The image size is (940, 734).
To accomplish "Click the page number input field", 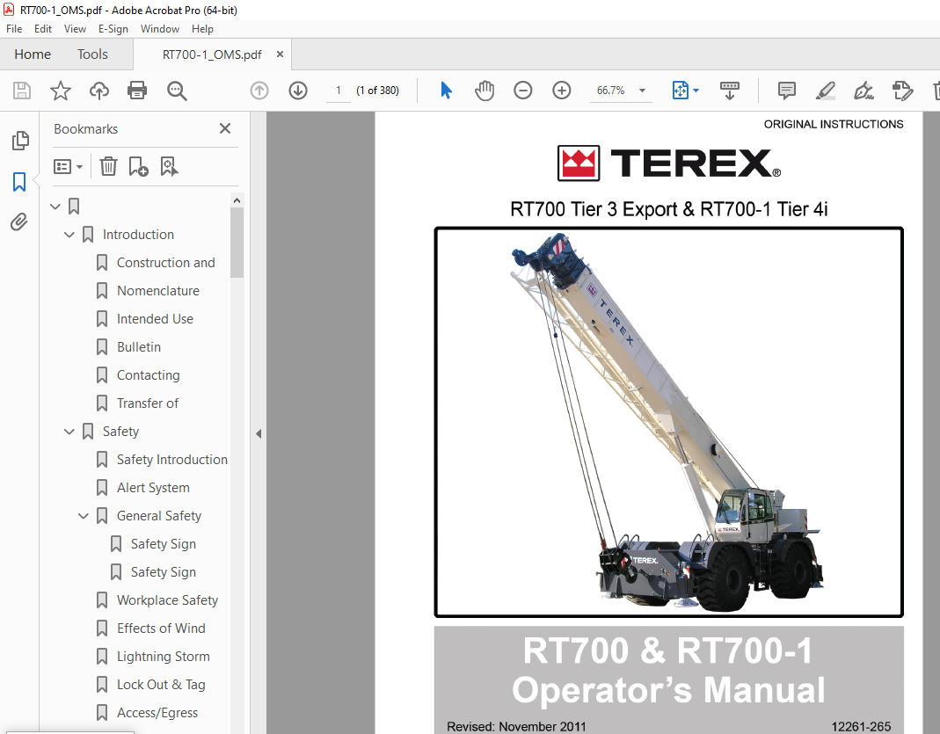I will pos(339,91).
